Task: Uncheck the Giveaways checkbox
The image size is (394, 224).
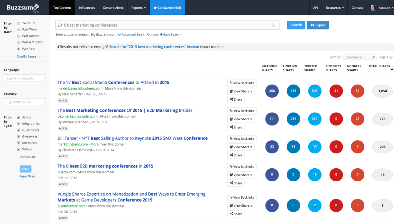Action: [18, 136]
